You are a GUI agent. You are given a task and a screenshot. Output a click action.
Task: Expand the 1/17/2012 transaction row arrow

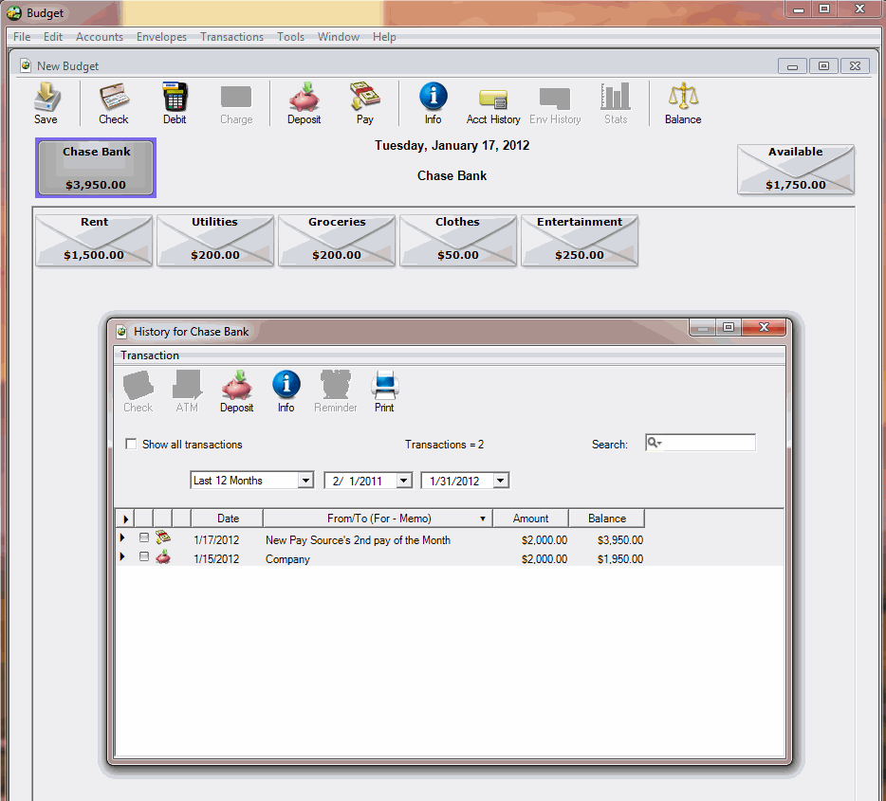122,537
